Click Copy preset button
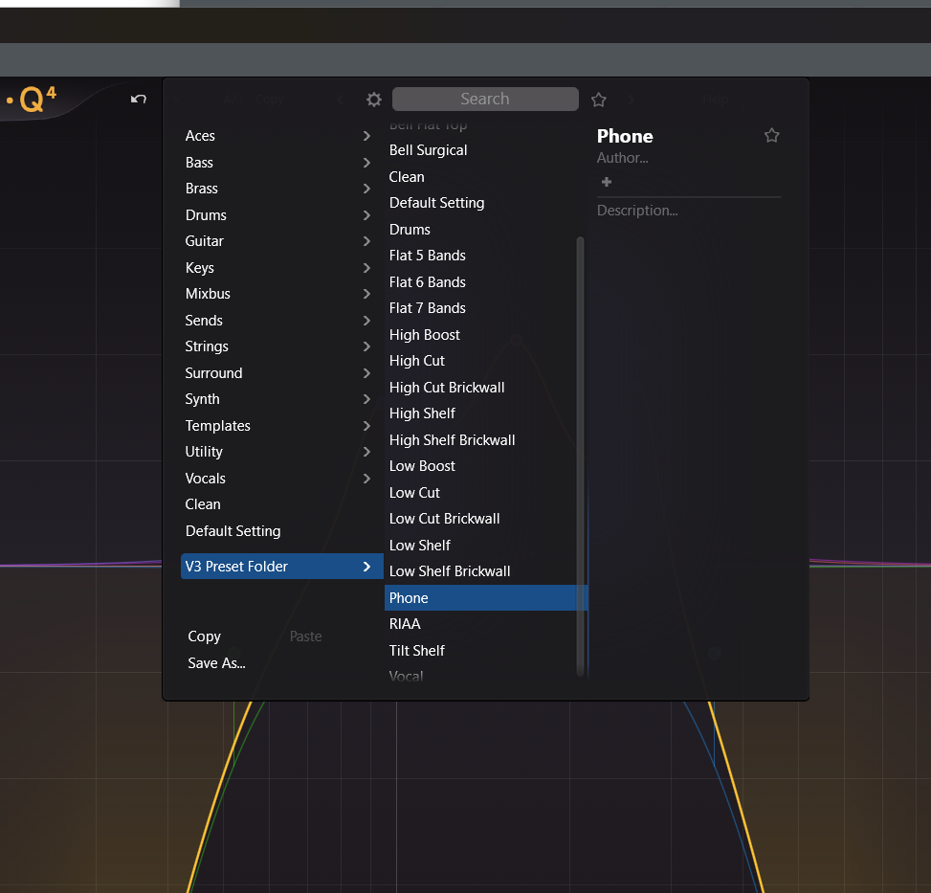 coord(204,636)
